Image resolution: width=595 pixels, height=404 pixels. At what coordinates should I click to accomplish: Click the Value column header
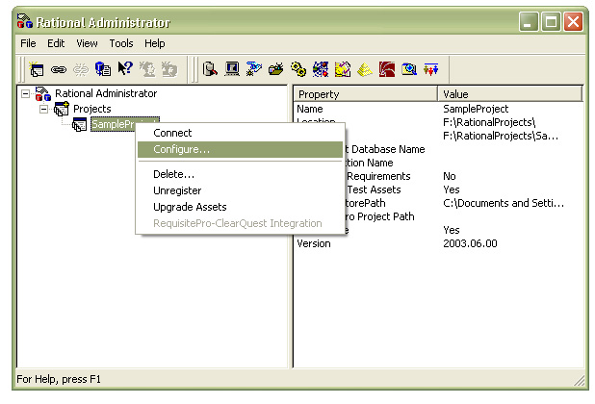[x=510, y=94]
